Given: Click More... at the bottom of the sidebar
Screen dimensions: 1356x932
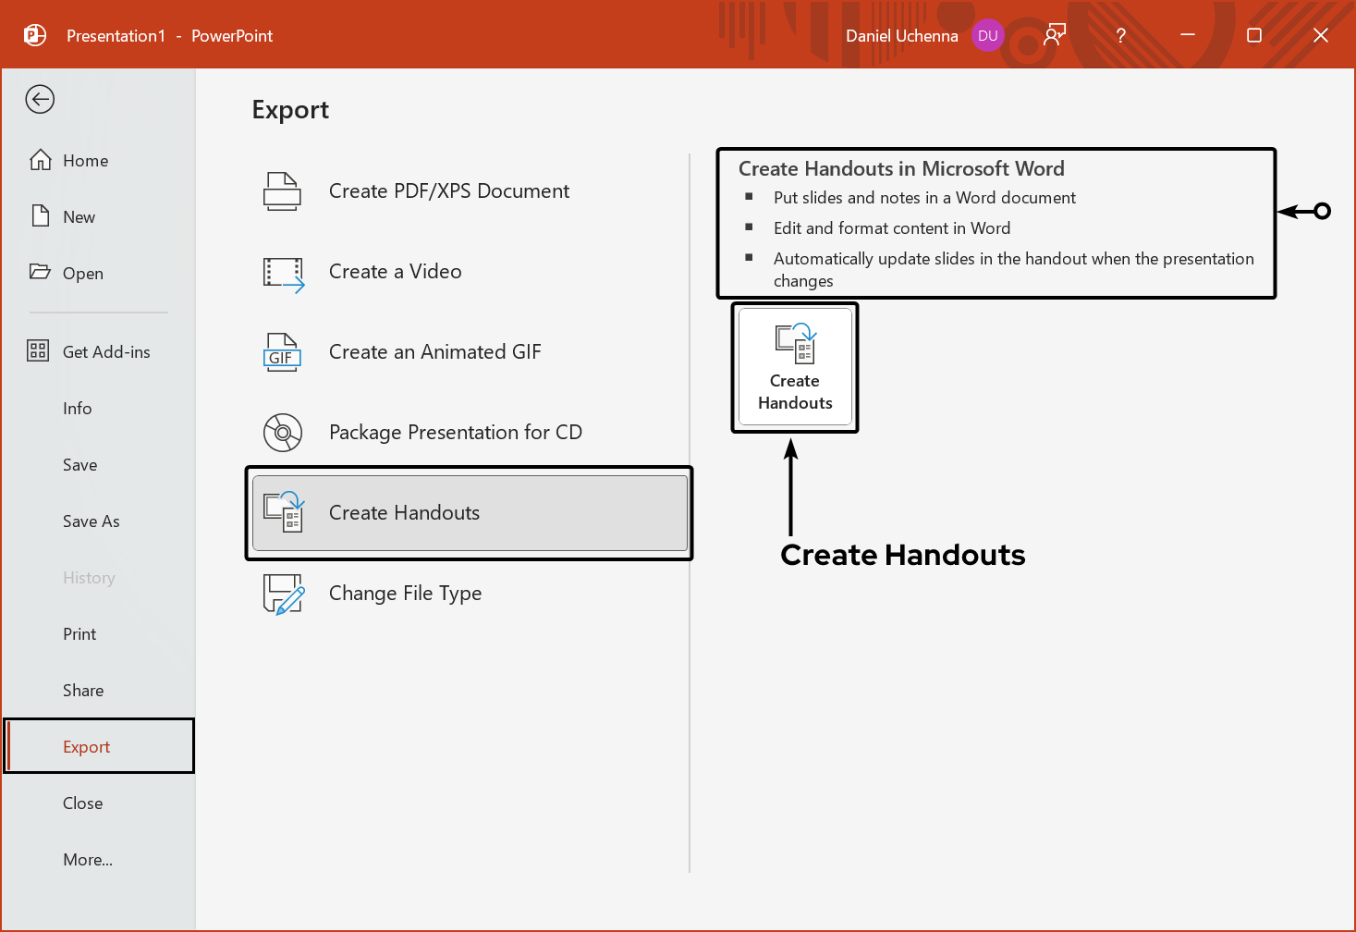Looking at the screenshot, I should [87, 859].
